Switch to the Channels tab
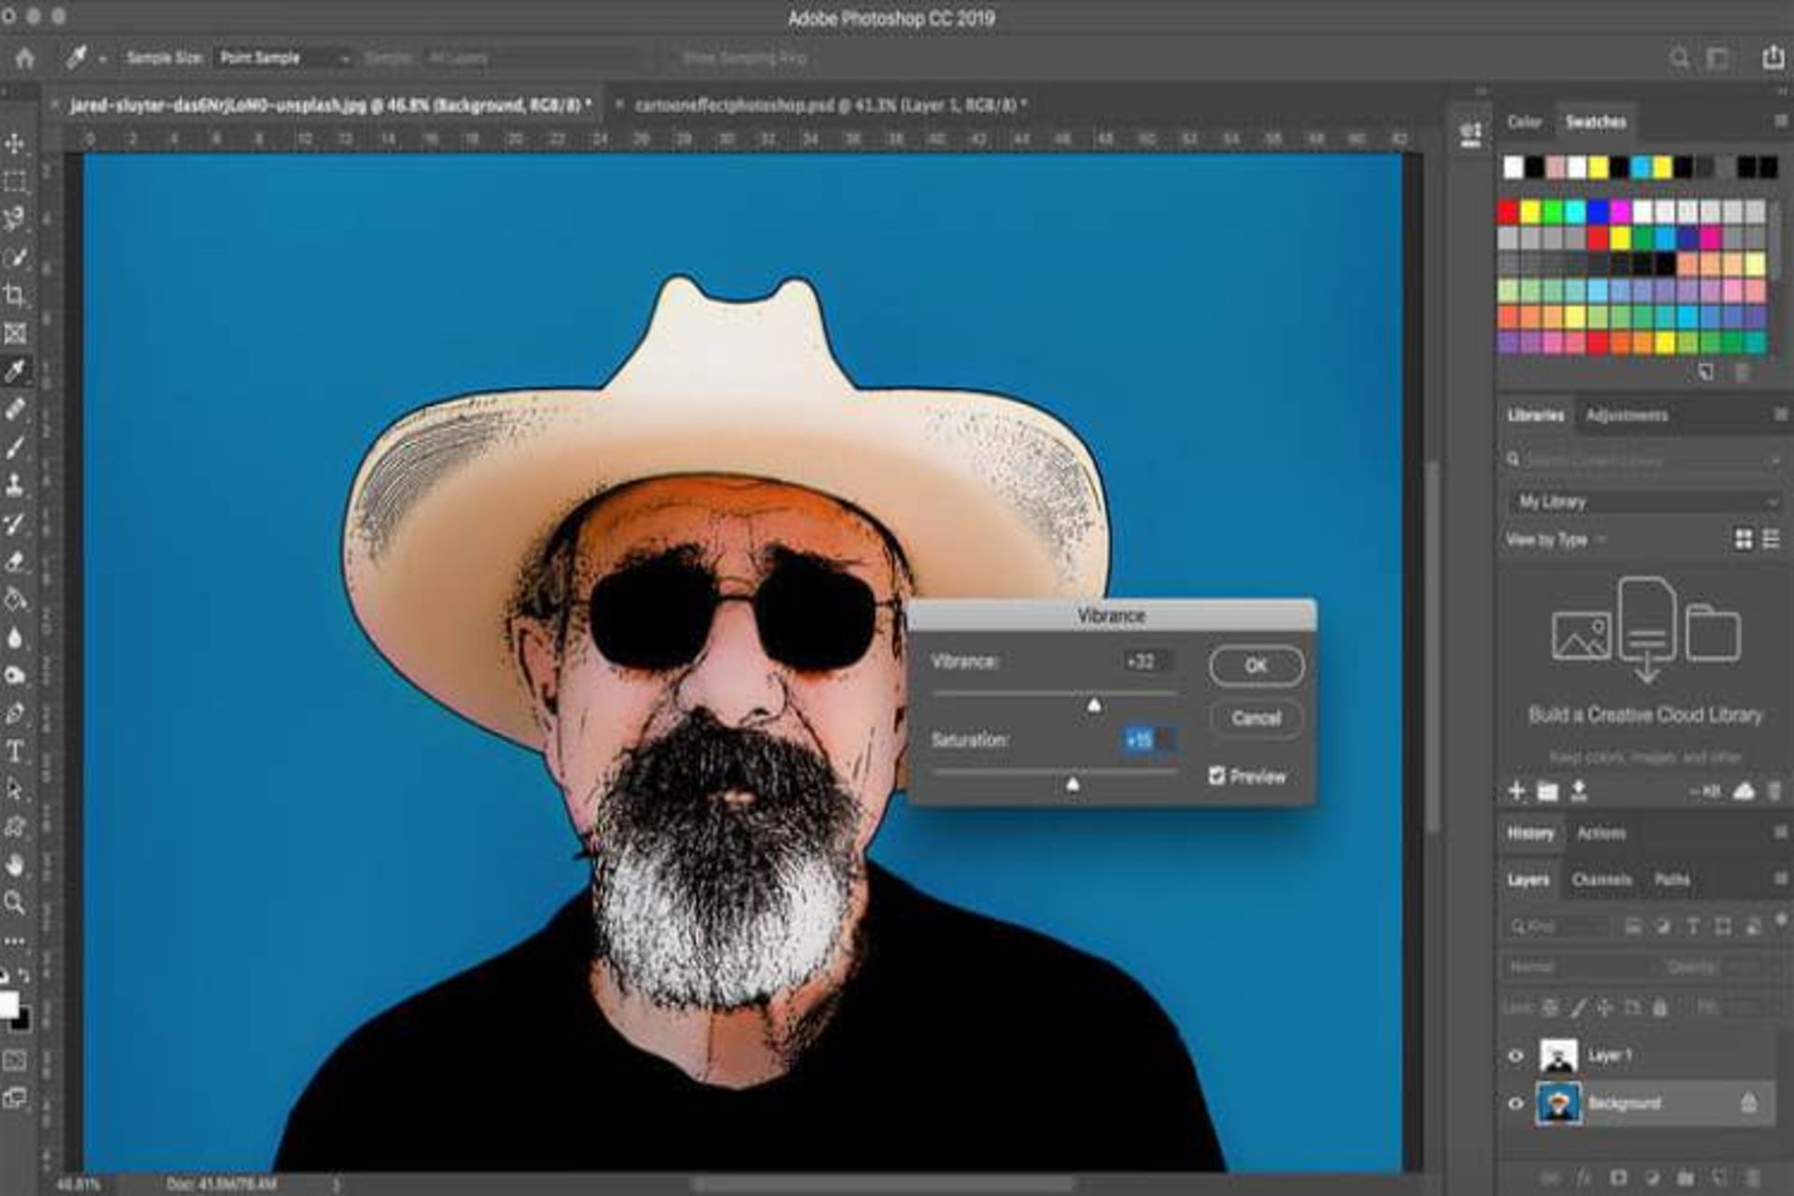Viewport: 1794px width, 1196px height. point(1602,879)
